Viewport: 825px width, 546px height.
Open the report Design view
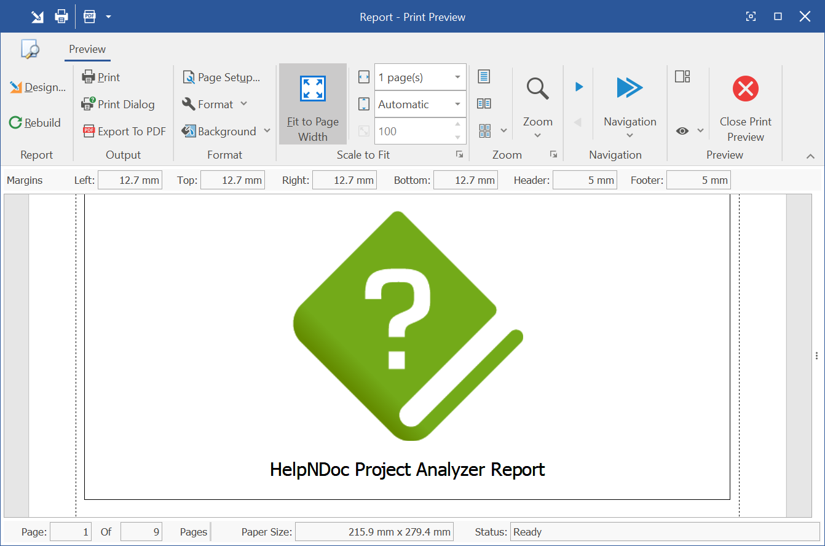tap(37, 87)
